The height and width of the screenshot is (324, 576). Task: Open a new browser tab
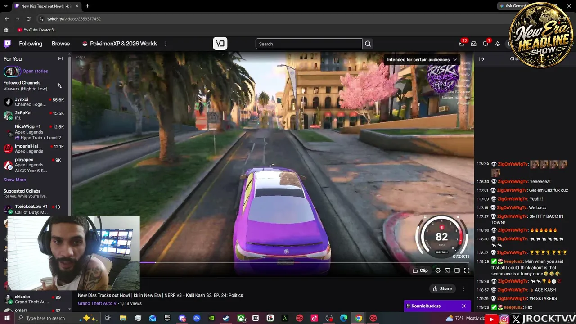pyautogui.click(x=87, y=6)
